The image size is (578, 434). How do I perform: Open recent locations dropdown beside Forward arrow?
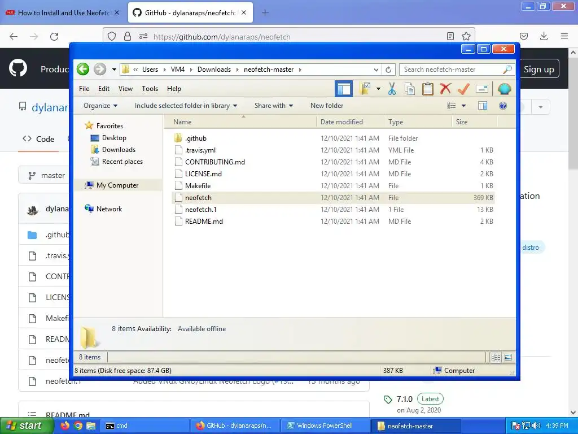pyautogui.click(x=114, y=70)
